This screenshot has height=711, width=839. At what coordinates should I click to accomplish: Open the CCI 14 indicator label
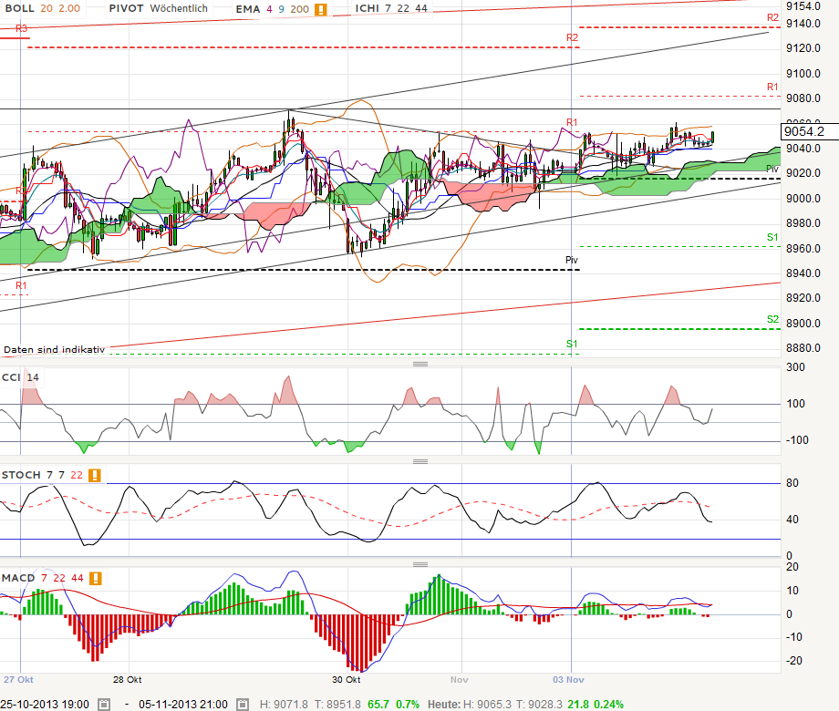[20, 377]
